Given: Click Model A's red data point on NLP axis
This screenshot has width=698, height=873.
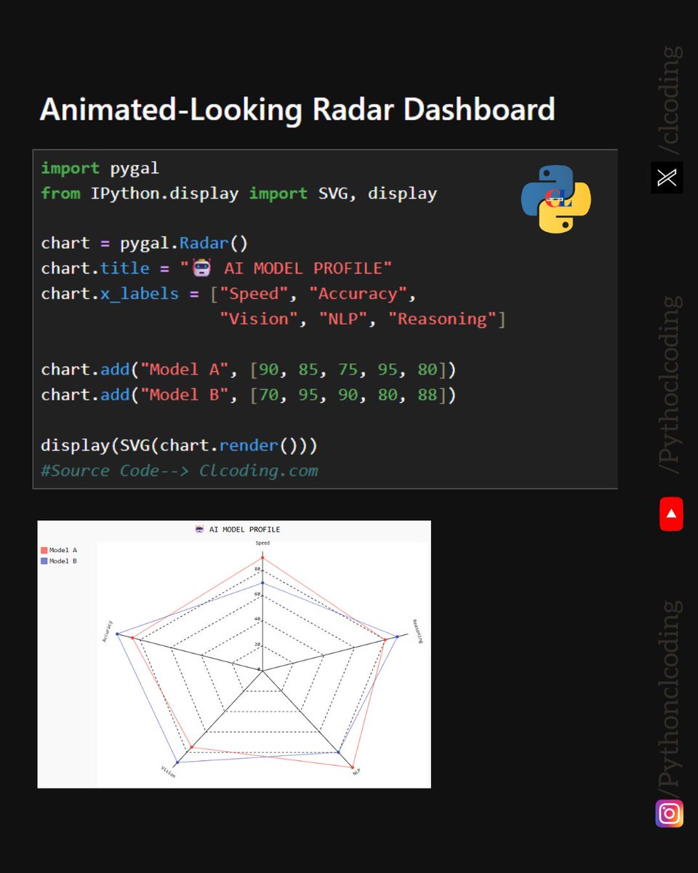Looking at the screenshot, I should click(x=352, y=768).
